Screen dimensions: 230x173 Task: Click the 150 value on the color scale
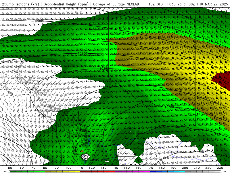[127, 168]
